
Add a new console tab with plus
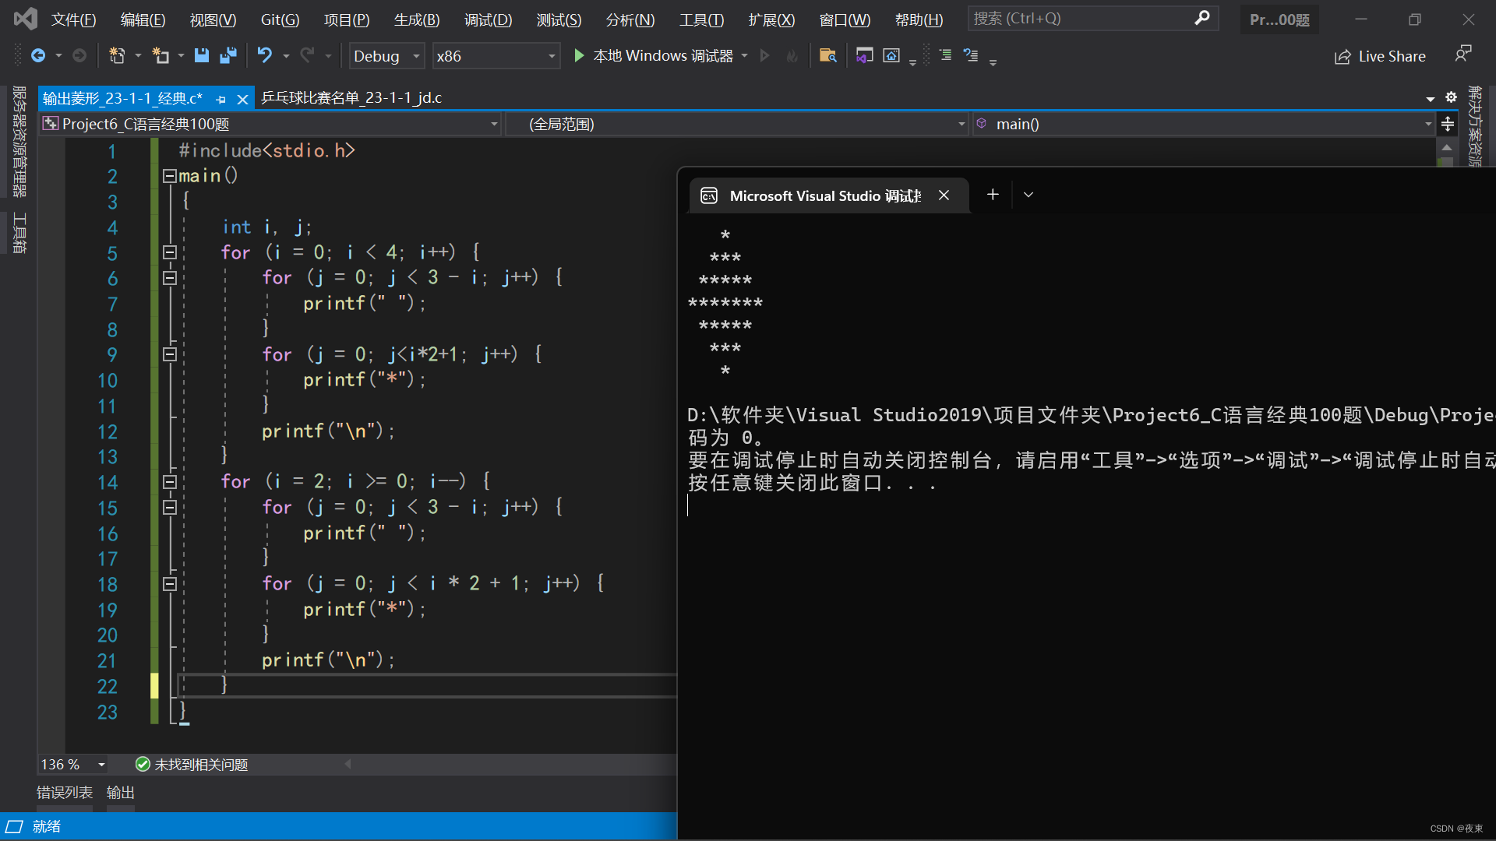993,195
